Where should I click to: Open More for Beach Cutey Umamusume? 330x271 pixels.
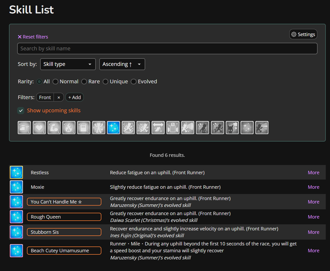pos(313,250)
